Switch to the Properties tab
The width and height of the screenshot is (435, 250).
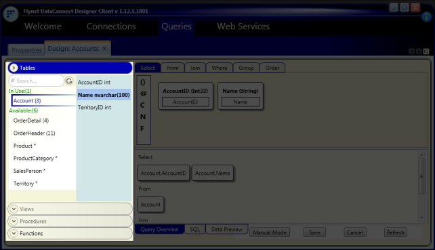click(x=26, y=50)
